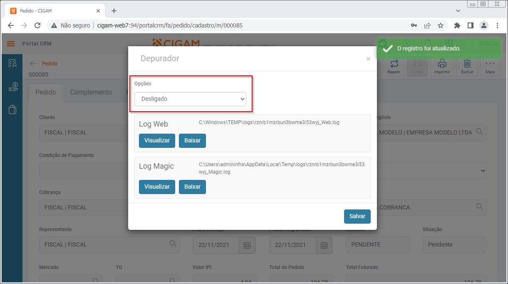This screenshot has height=284, width=508.
Task: Click the money hand sidebar icon
Action: (x=12, y=87)
